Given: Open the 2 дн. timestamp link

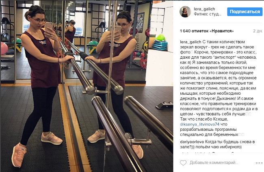Looking at the screenshot, I should coord(258,31).
